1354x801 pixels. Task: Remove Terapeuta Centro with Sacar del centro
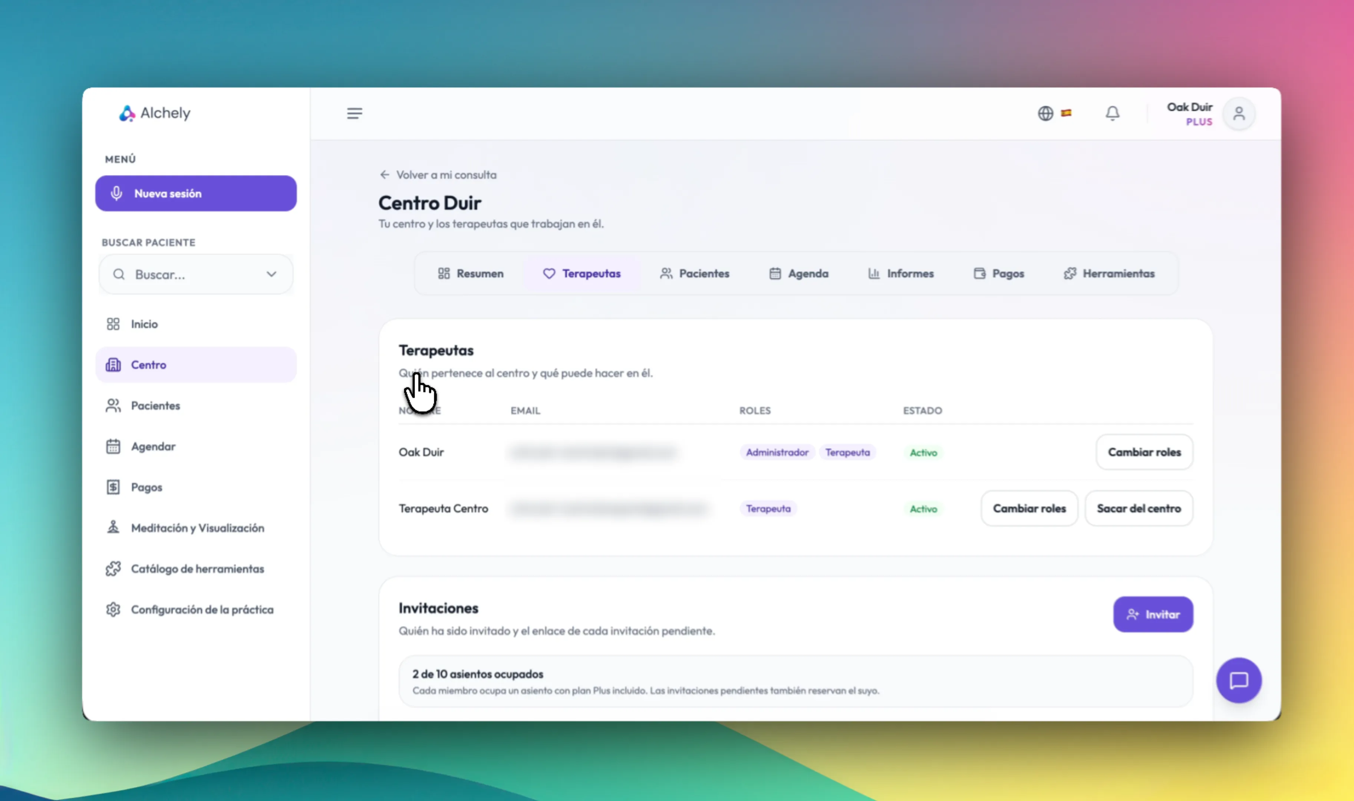[1139, 508]
